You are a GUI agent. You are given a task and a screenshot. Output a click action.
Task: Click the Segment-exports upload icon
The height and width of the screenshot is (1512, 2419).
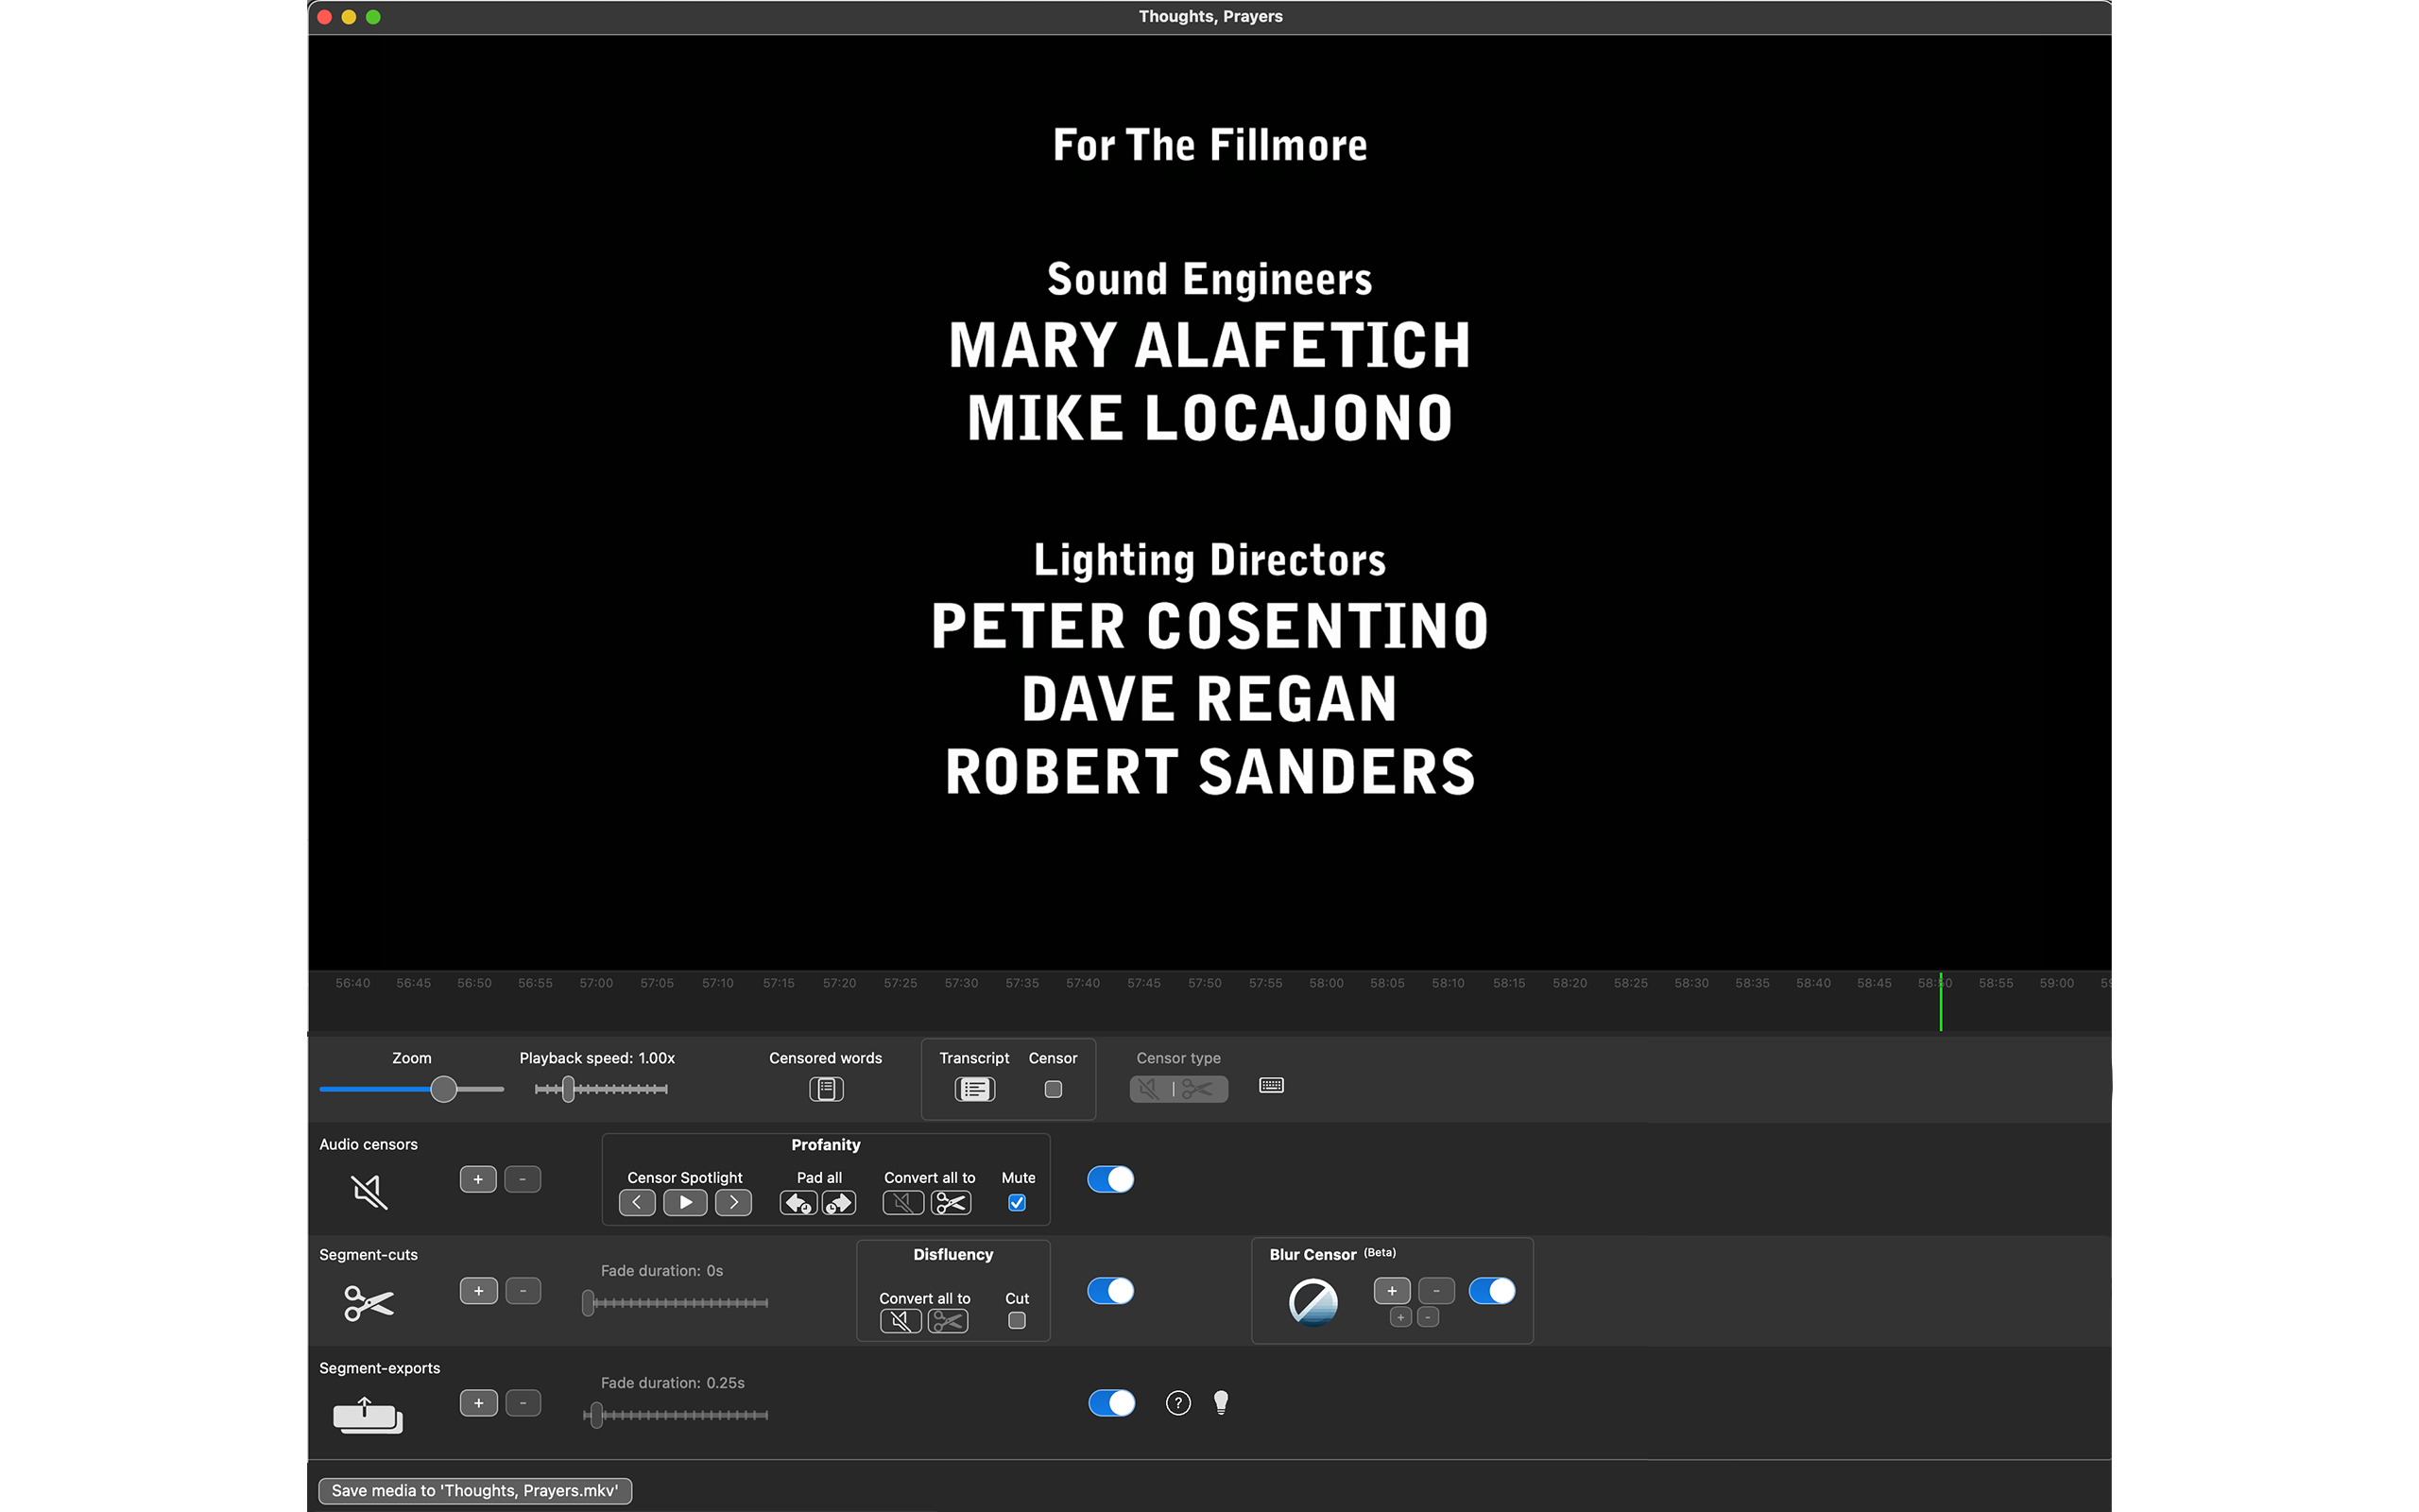pyautogui.click(x=368, y=1415)
